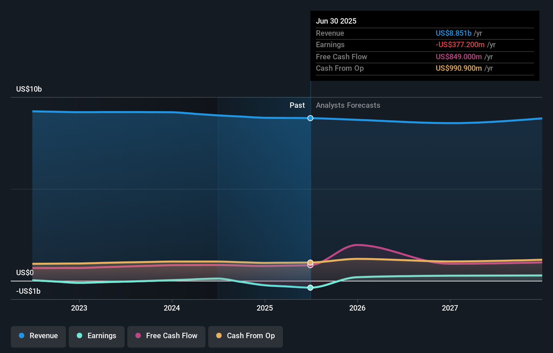Click the pink Free Cash Flow data point
Viewport: 553px width, 353px height.
[311, 266]
